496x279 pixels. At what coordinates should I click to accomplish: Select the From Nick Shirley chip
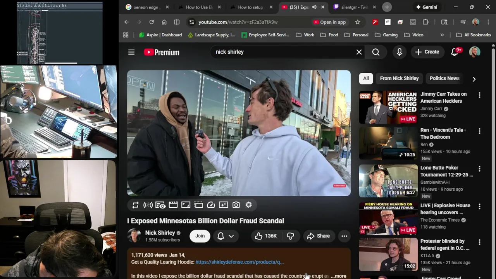coord(399,78)
